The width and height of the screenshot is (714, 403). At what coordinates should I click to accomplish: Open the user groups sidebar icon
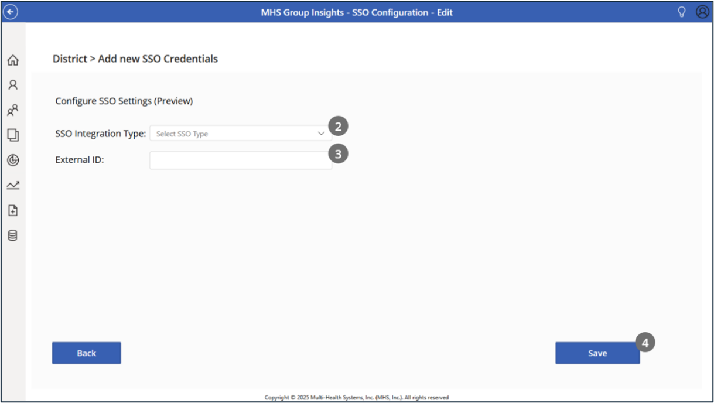click(x=12, y=110)
